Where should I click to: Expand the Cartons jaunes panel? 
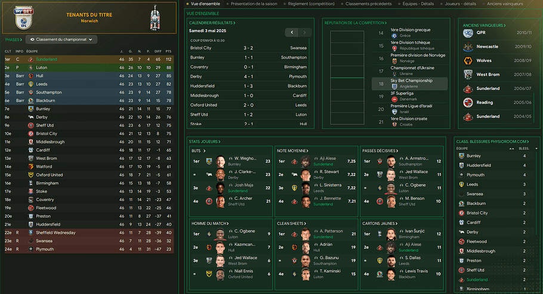(x=380, y=224)
